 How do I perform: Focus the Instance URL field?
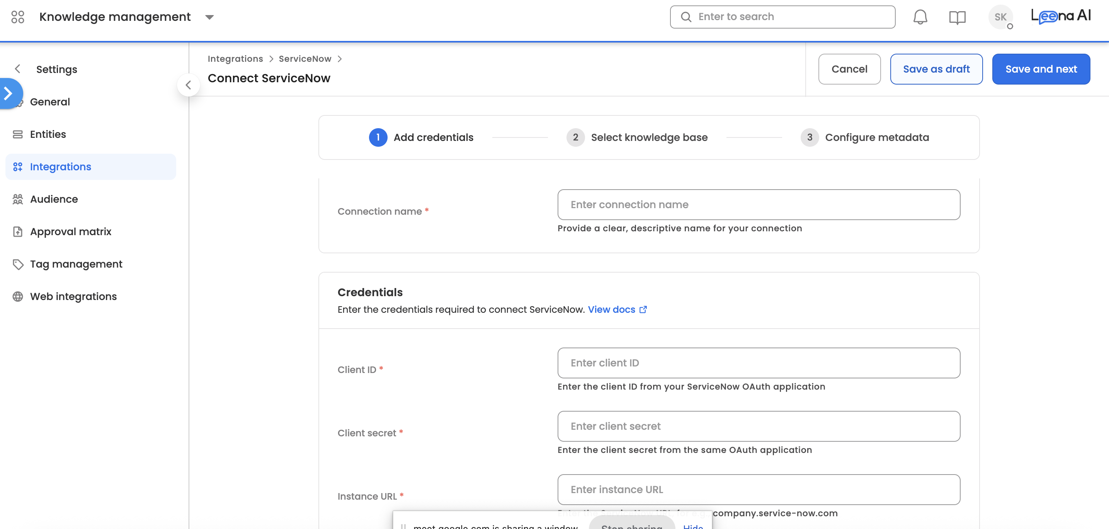759,490
